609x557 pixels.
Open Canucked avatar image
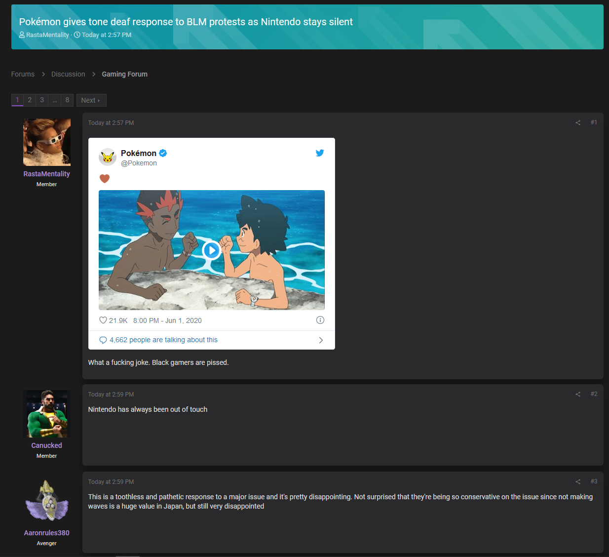[47, 414]
